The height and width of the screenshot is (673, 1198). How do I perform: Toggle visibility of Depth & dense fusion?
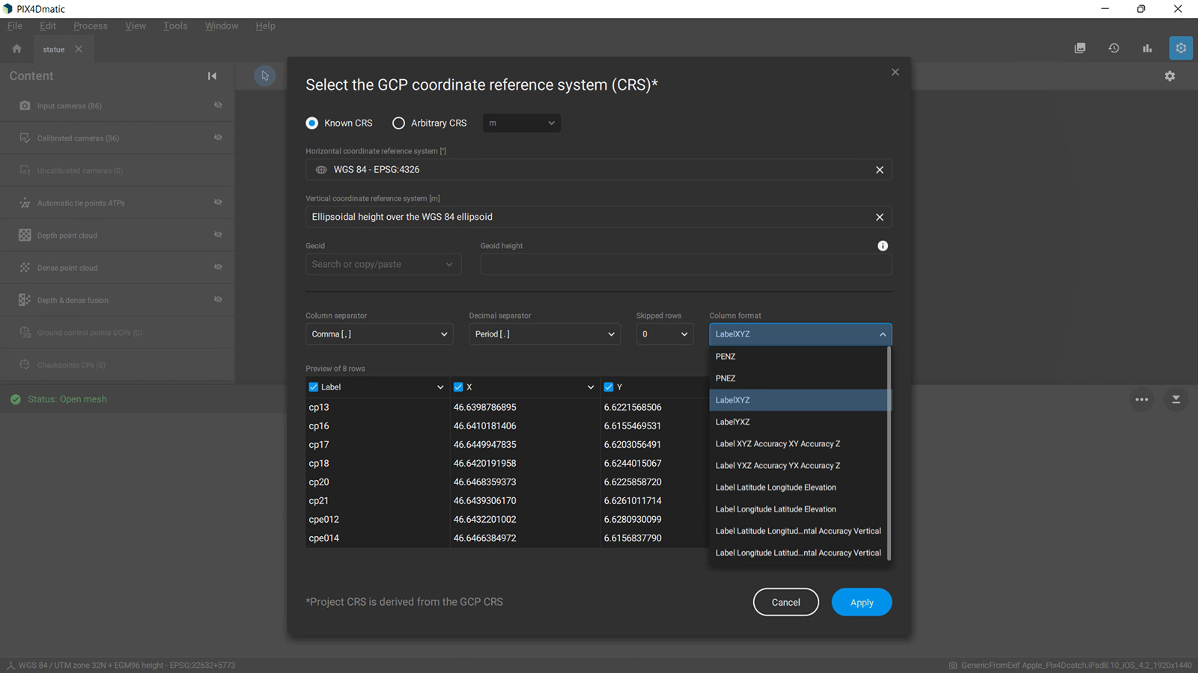click(218, 299)
